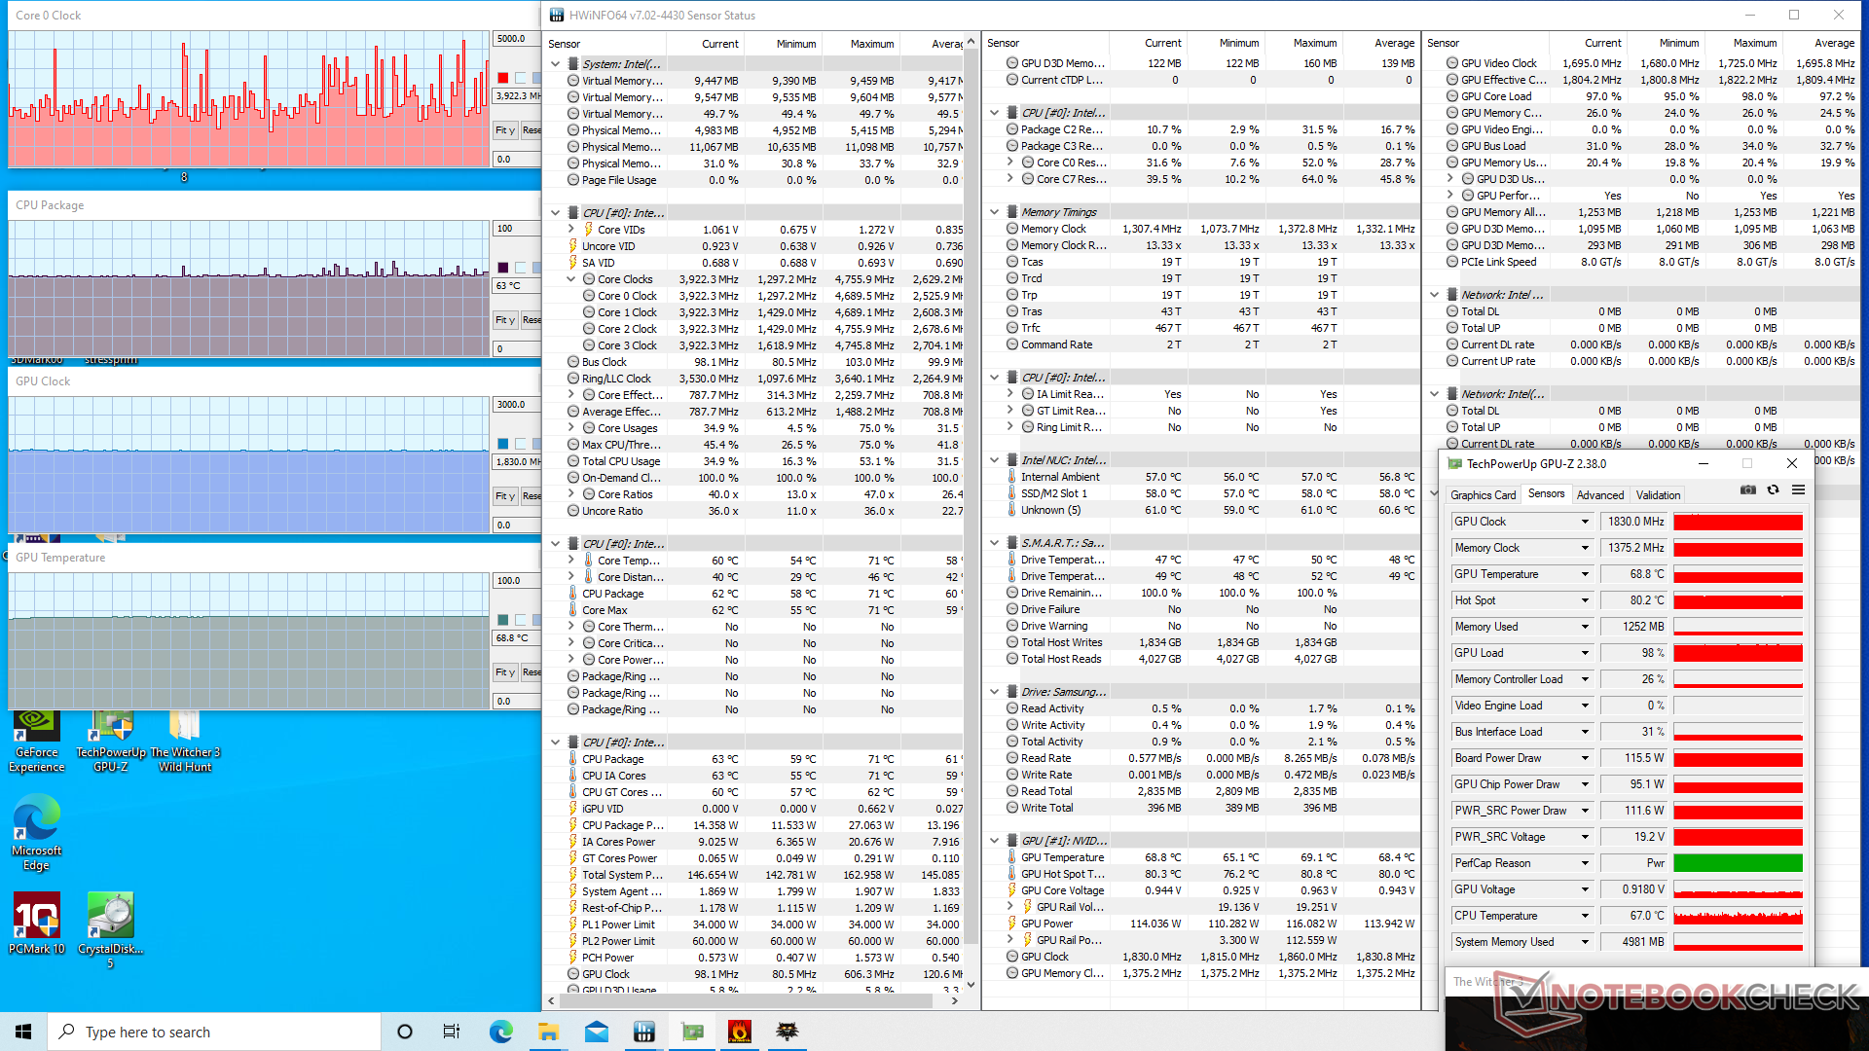
Task: Open Microsoft Edge from the taskbar
Action: (500, 1032)
